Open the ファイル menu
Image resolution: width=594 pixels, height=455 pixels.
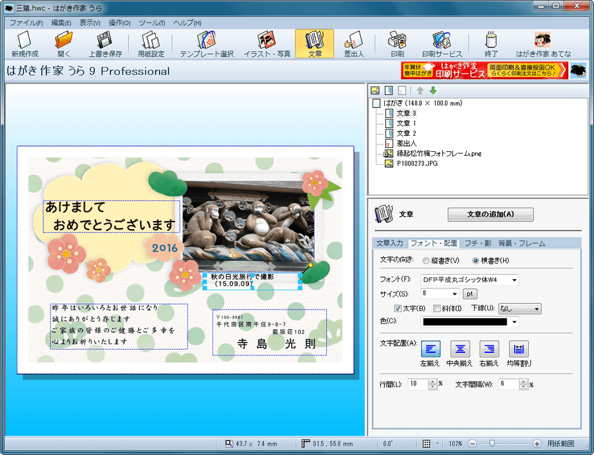pos(26,23)
